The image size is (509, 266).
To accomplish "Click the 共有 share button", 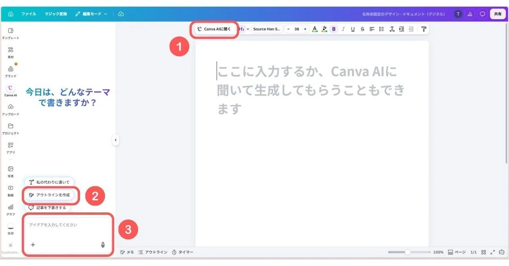I will point(498,14).
